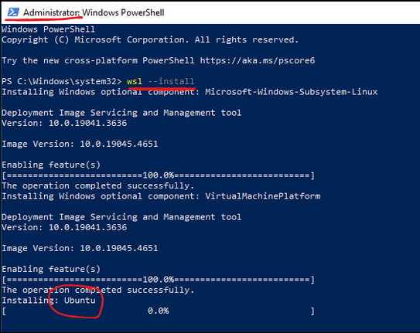
Task: Click the Copyright Microsoft Corporation line
Action: tap(150, 40)
